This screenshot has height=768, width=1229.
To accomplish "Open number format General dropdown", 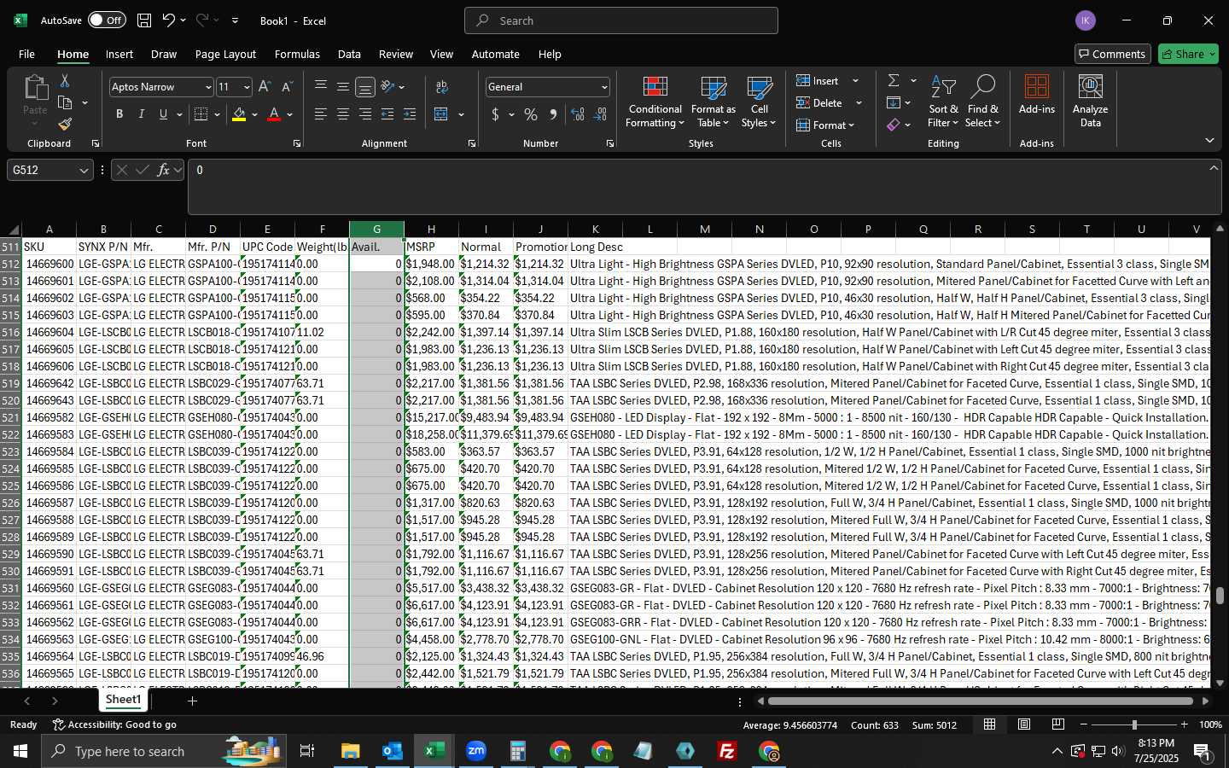I will pos(604,87).
